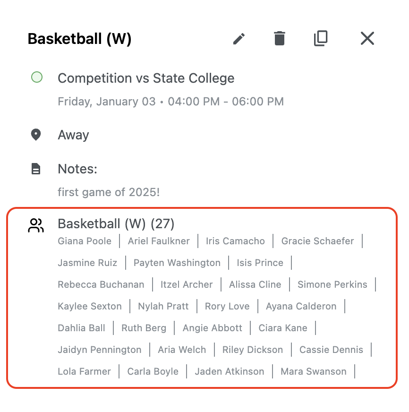
Task: Click the notes document icon
Action: pyautogui.click(x=36, y=169)
